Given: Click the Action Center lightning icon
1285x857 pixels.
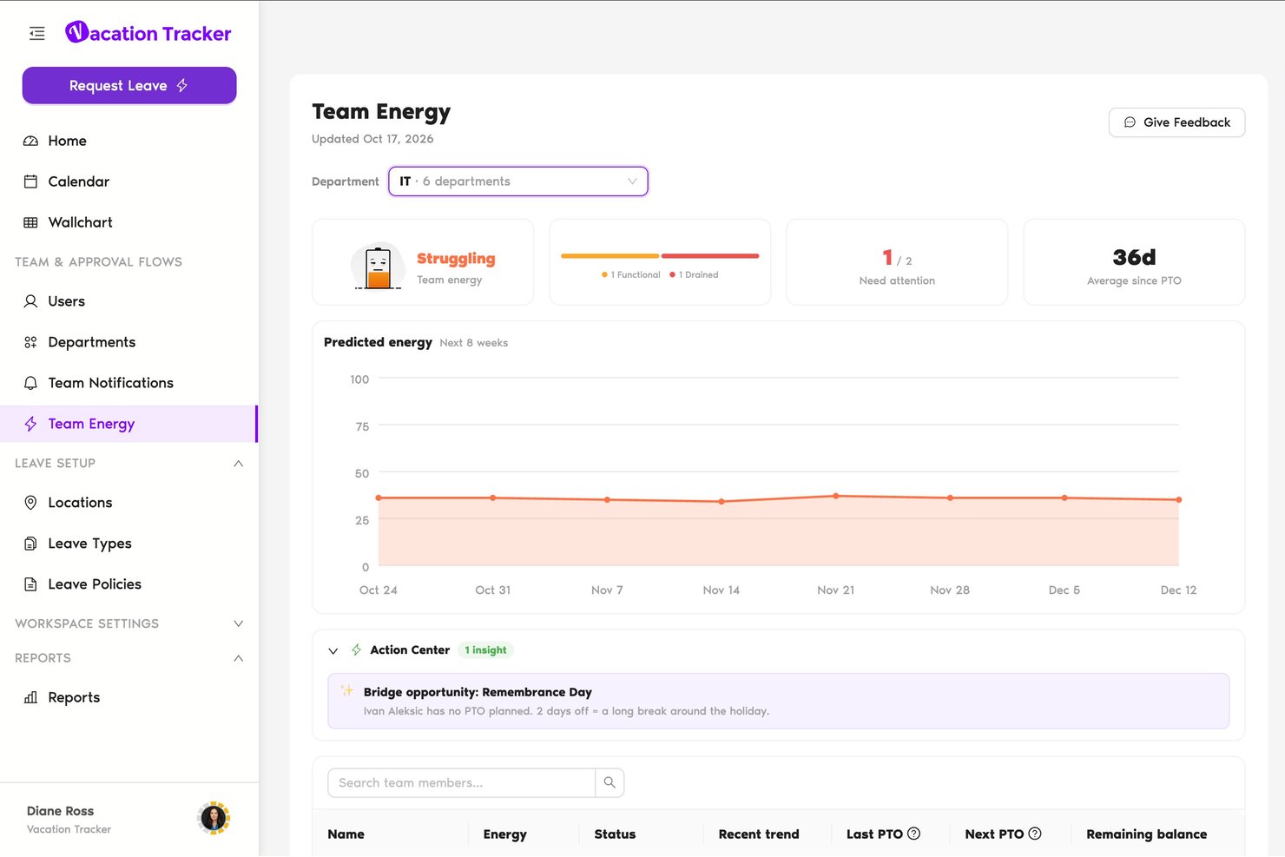Looking at the screenshot, I should (x=356, y=649).
